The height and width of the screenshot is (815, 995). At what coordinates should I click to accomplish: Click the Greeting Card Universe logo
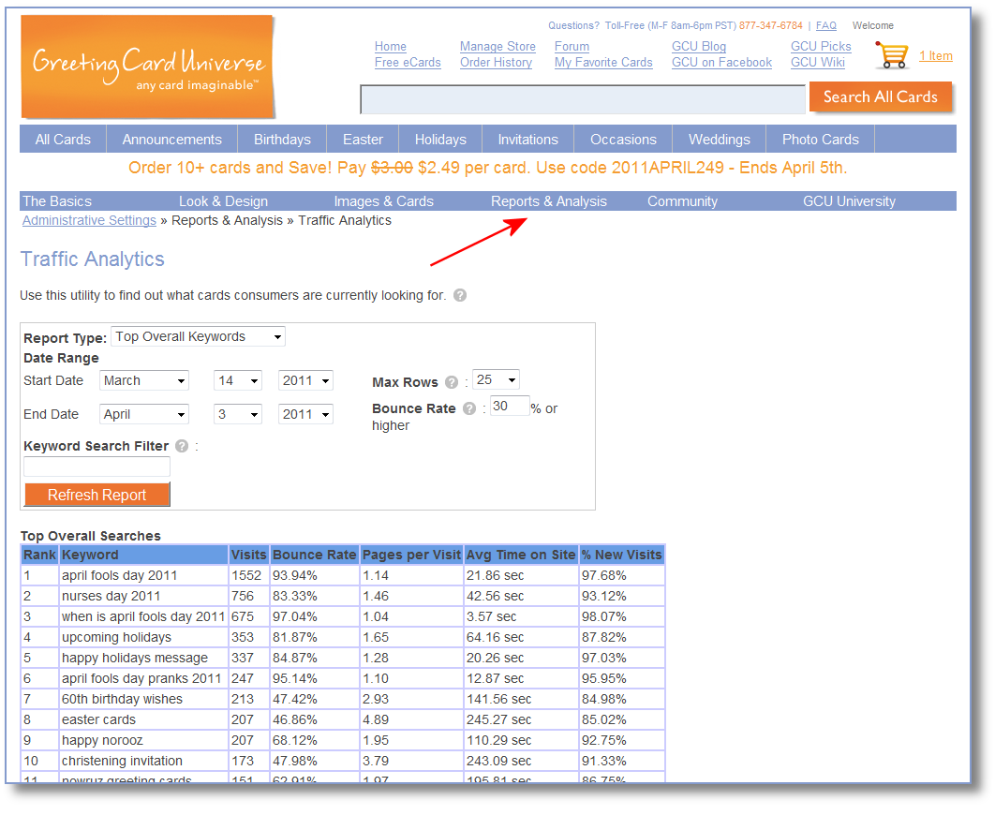(x=148, y=67)
